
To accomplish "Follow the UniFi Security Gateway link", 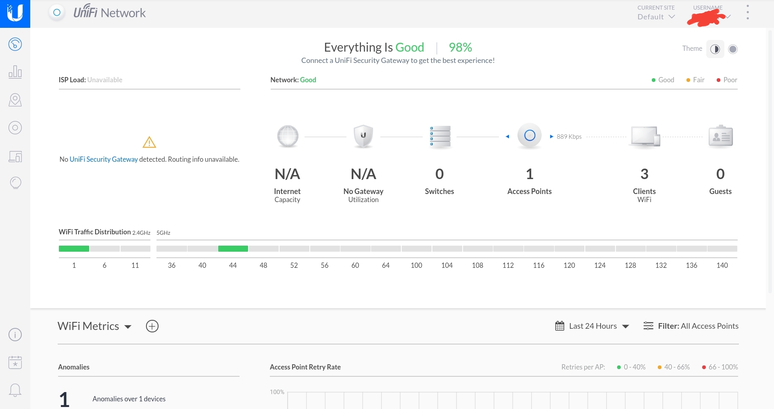I will [104, 159].
